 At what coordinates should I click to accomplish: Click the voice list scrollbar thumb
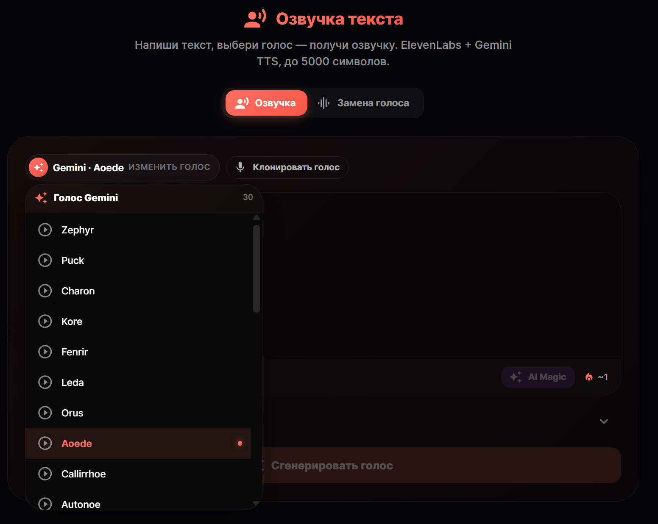(x=256, y=269)
